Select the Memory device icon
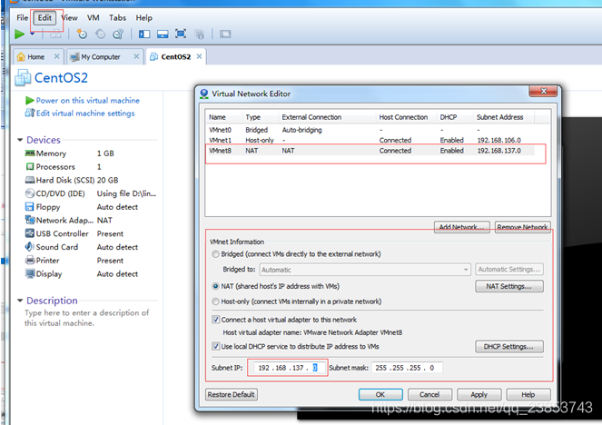 click(30, 153)
